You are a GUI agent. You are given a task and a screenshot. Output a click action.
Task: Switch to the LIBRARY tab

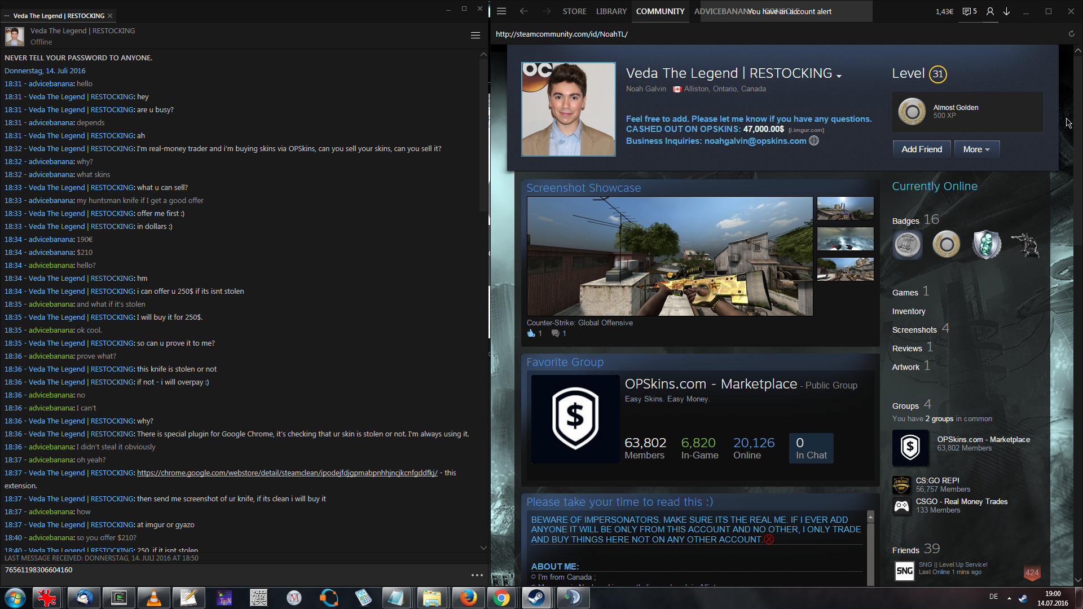click(611, 11)
